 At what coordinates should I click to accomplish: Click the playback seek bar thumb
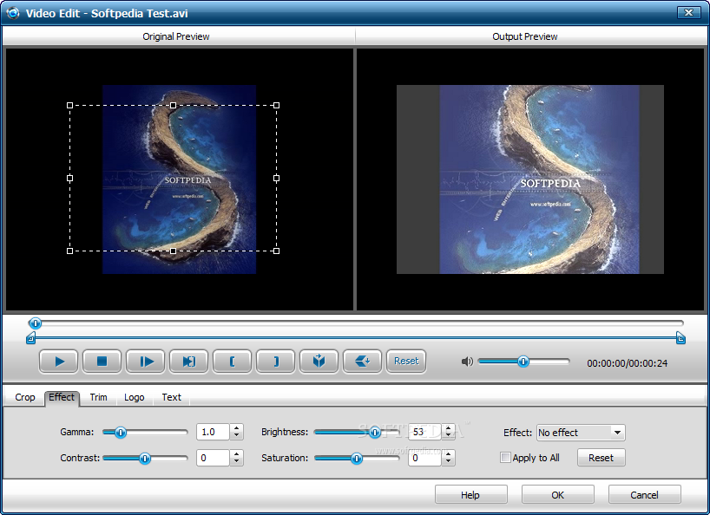35,323
